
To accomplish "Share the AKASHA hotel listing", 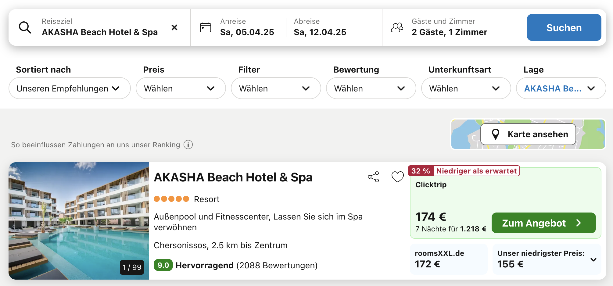I will click(x=373, y=177).
